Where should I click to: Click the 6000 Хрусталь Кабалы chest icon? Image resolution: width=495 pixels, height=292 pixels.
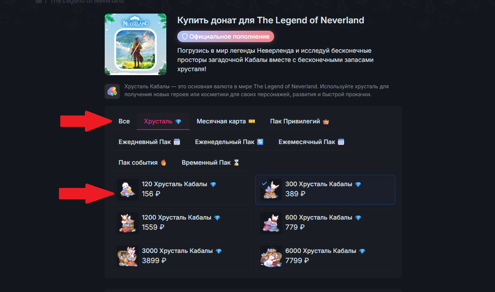271,256
